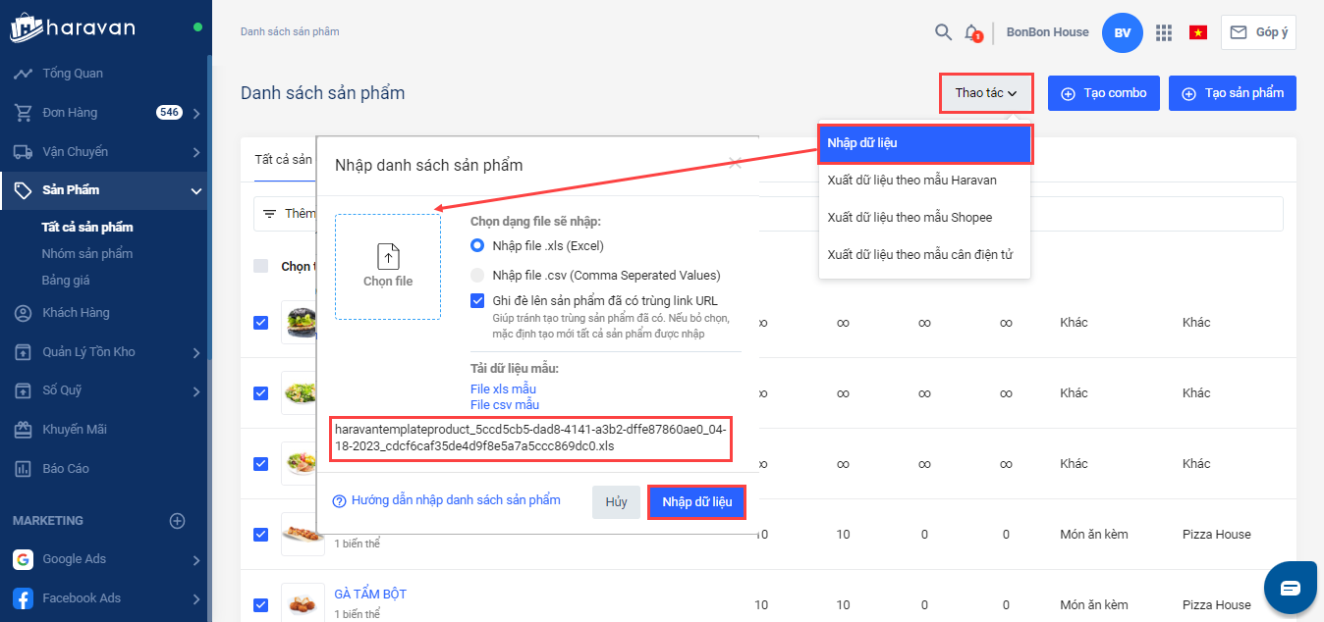1324x622 pixels.
Task: Click the Vietnam flag language icon
Action: point(1197,32)
